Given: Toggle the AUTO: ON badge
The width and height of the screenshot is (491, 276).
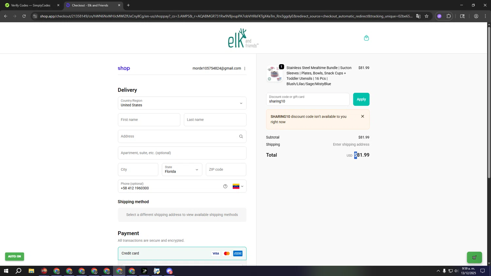Looking at the screenshot, I should [14, 256].
